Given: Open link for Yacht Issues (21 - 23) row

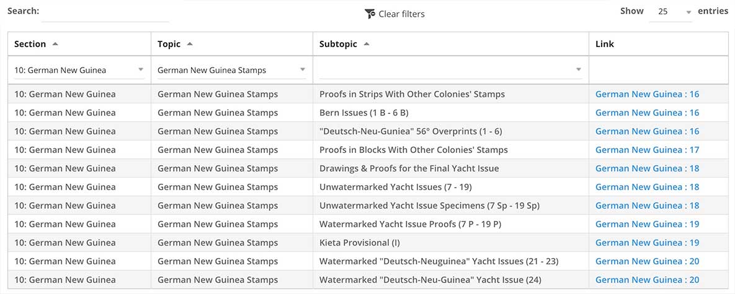Looking at the screenshot, I should coord(647,261).
